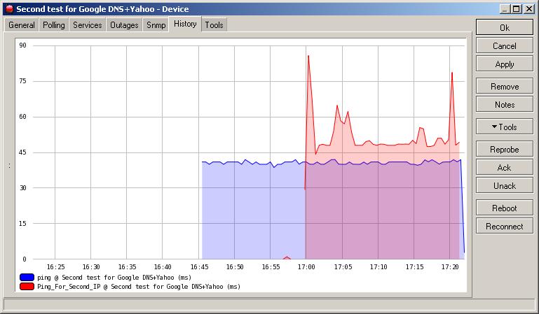Switch to the General tab

21,25
